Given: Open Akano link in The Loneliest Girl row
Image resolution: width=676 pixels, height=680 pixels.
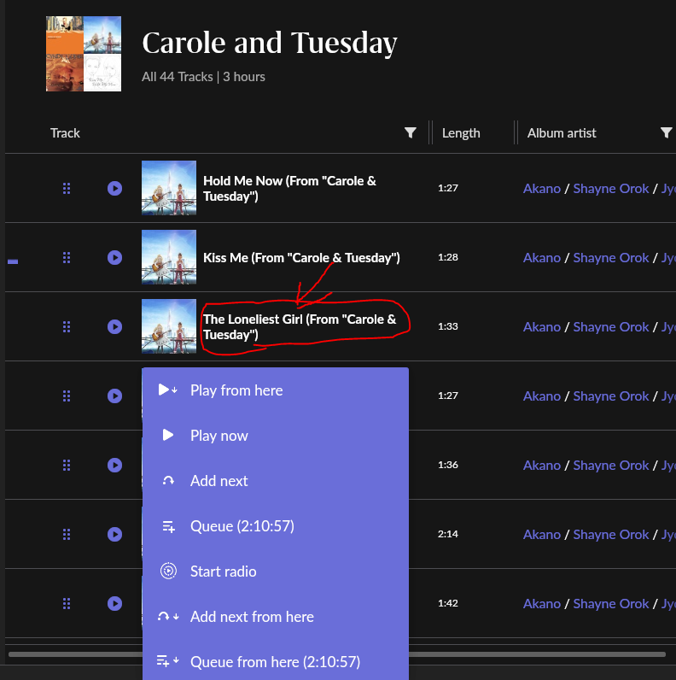Looking at the screenshot, I should click(x=542, y=327).
